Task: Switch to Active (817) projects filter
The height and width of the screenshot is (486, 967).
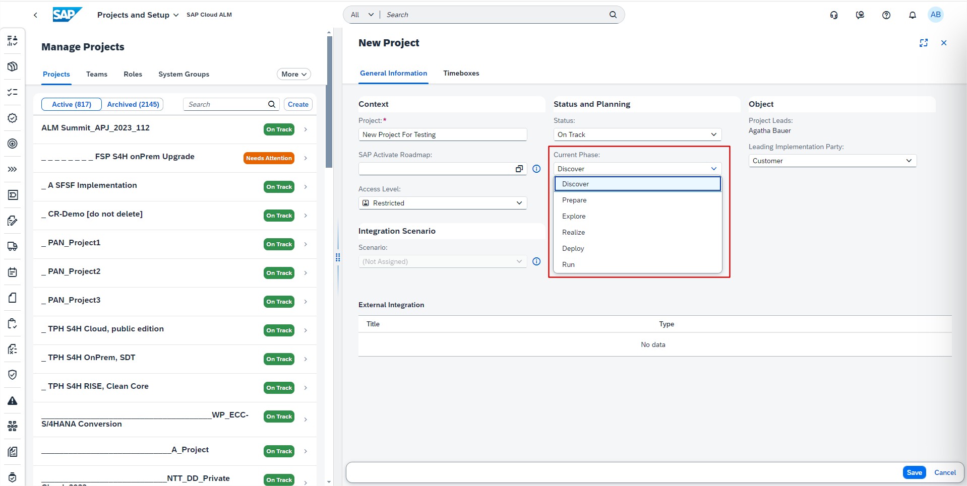Action: point(72,104)
